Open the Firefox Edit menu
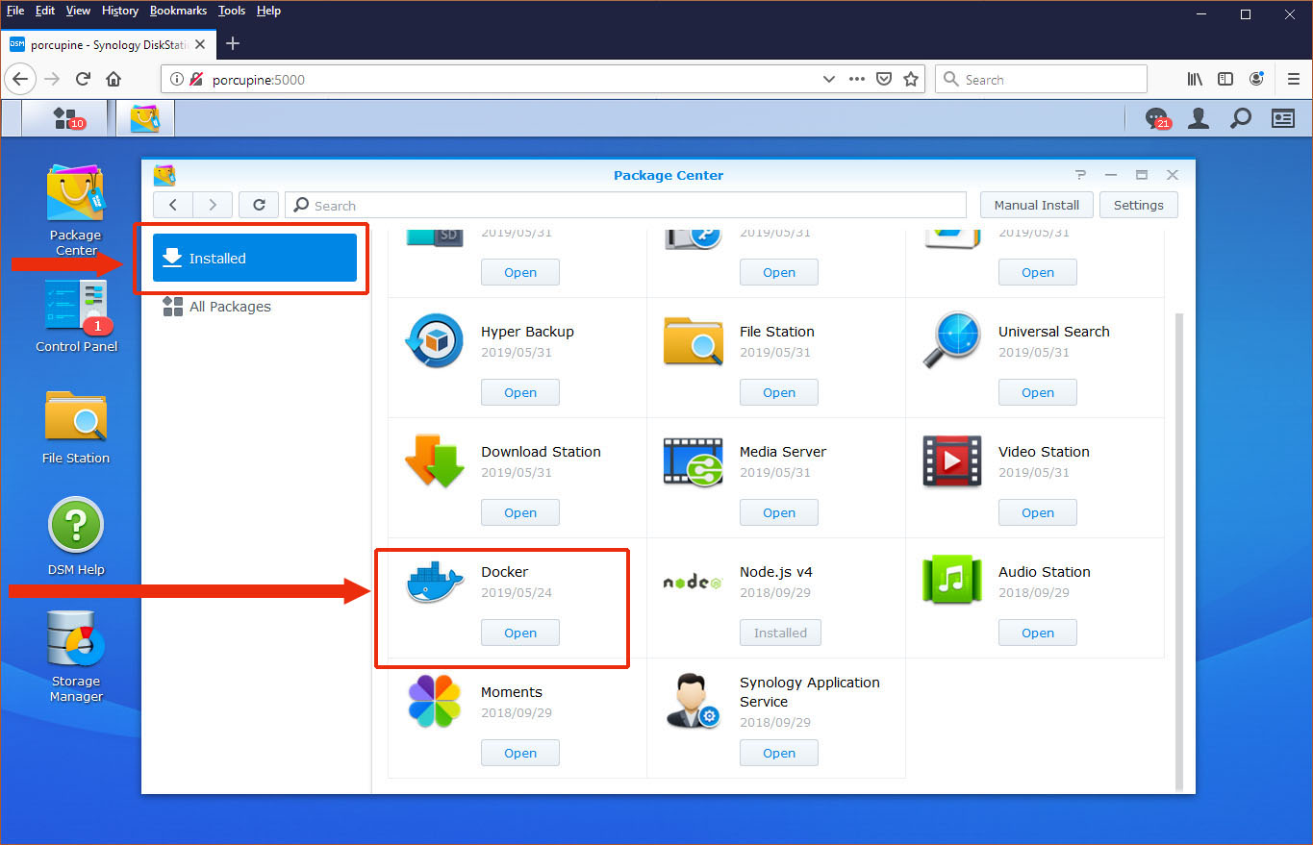This screenshot has height=845, width=1313. pos(45,11)
